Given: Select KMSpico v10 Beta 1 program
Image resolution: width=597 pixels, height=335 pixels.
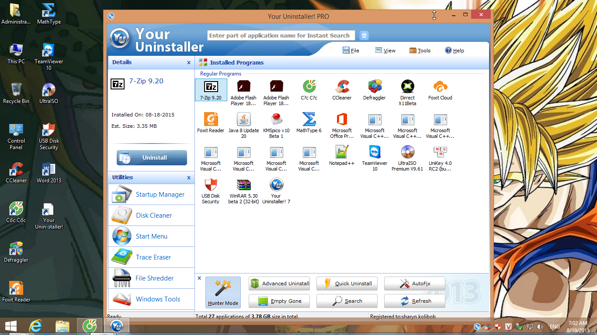Looking at the screenshot, I should point(276,125).
